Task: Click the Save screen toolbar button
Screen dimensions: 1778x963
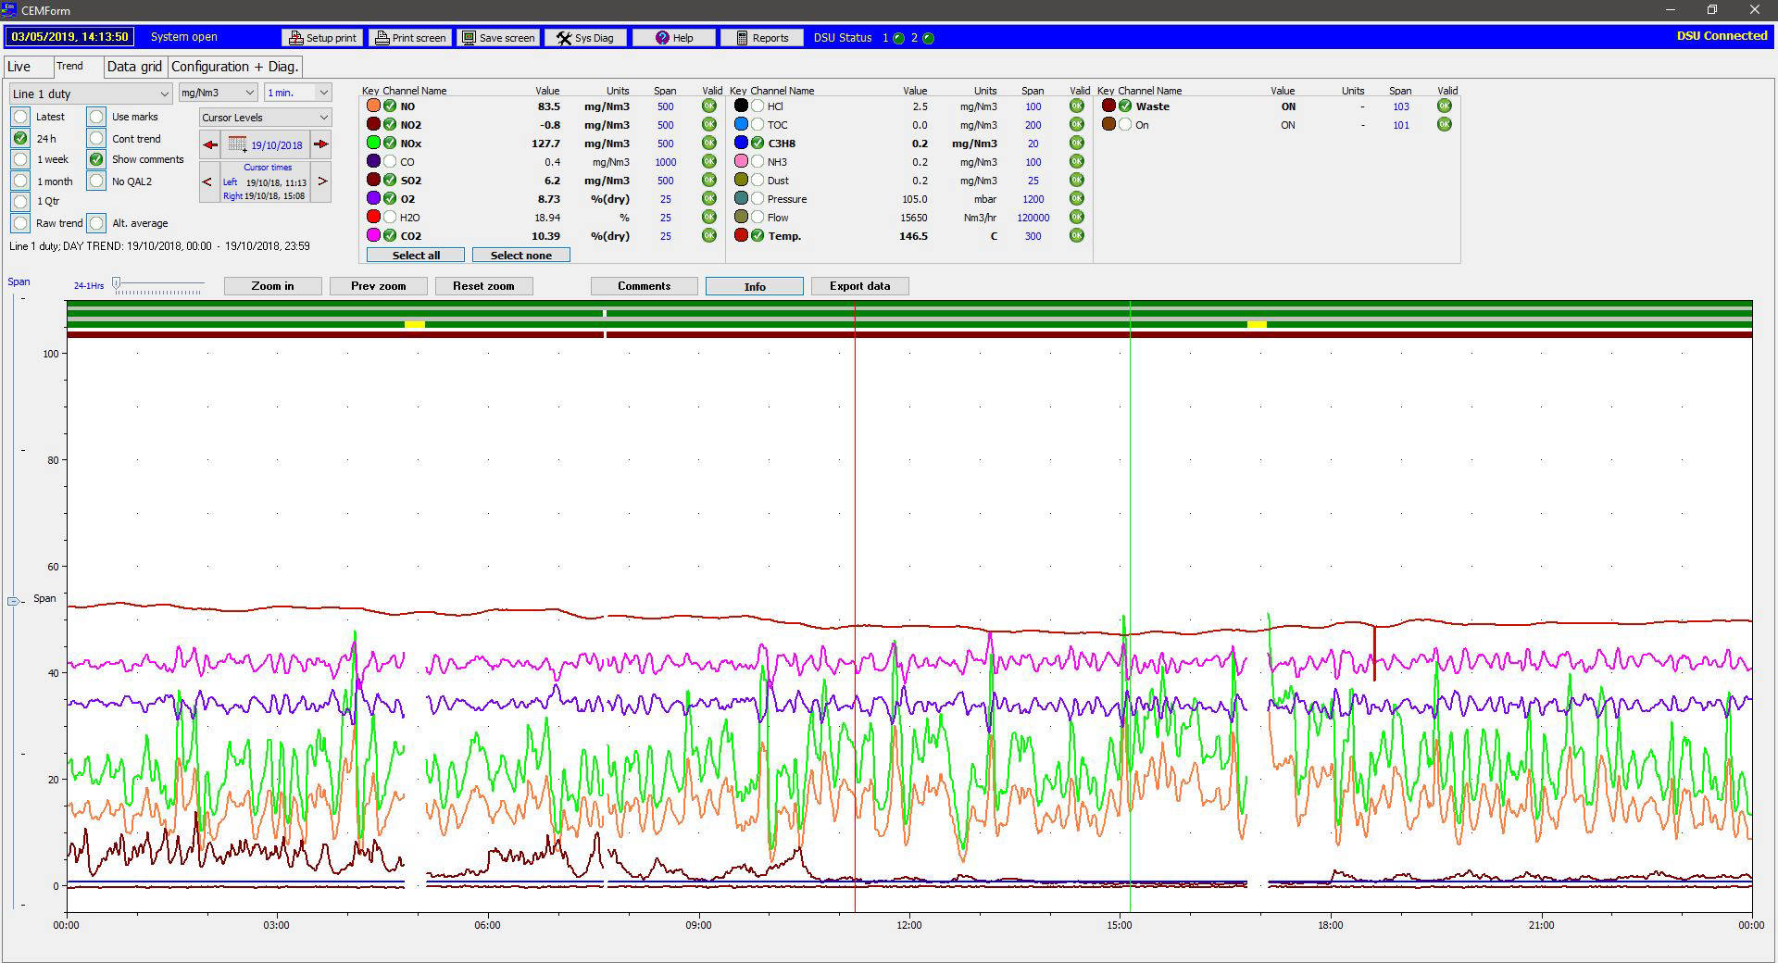Action: 499,38
